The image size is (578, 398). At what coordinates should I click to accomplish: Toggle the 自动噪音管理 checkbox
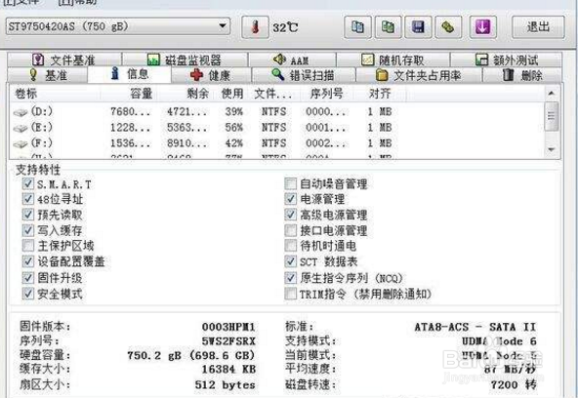pyautogui.click(x=291, y=183)
